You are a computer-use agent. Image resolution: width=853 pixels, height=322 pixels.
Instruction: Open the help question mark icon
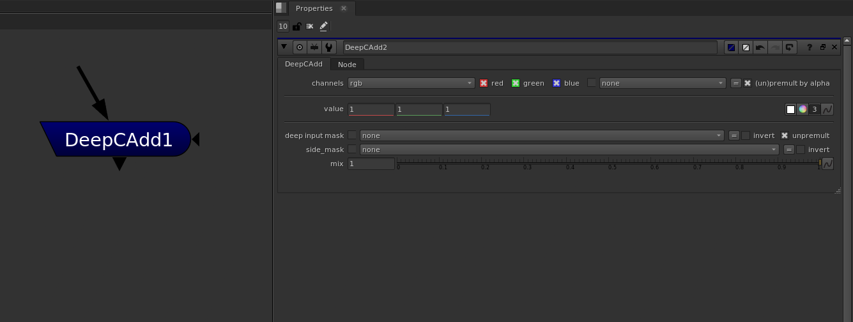click(810, 47)
